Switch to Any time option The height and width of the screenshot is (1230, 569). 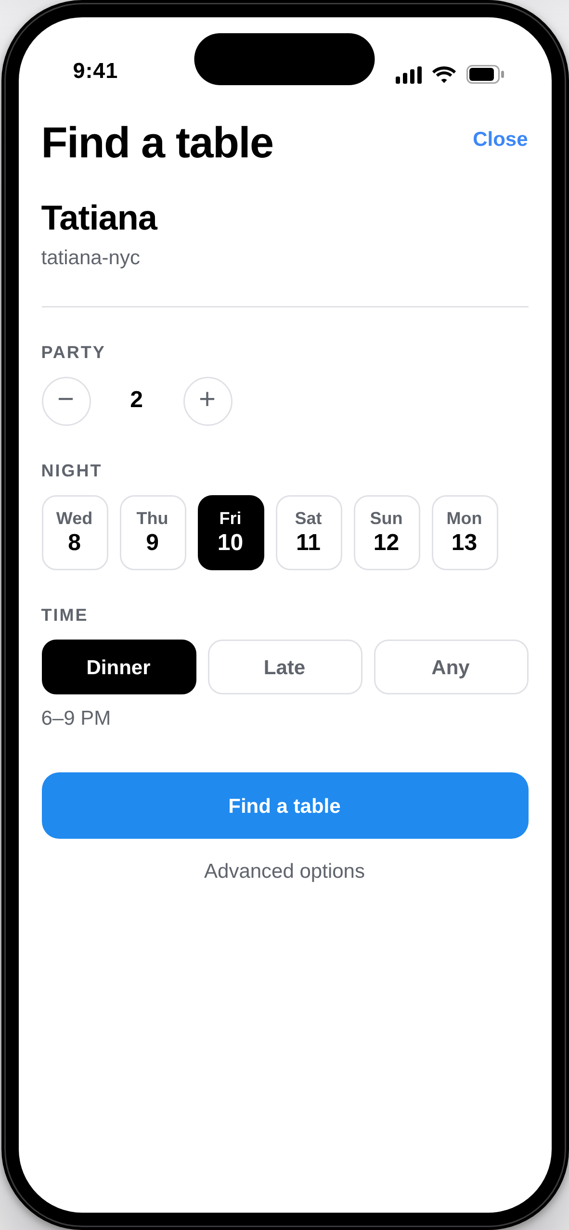point(451,667)
